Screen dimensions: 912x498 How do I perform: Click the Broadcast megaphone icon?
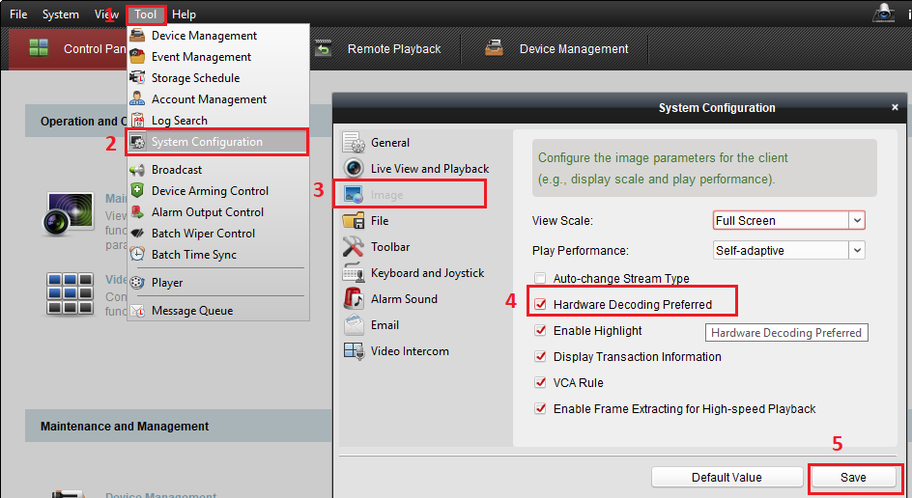pyautogui.click(x=137, y=170)
